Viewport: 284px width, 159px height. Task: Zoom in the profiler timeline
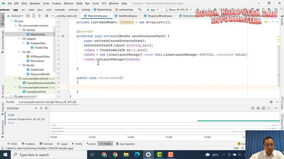(258, 108)
